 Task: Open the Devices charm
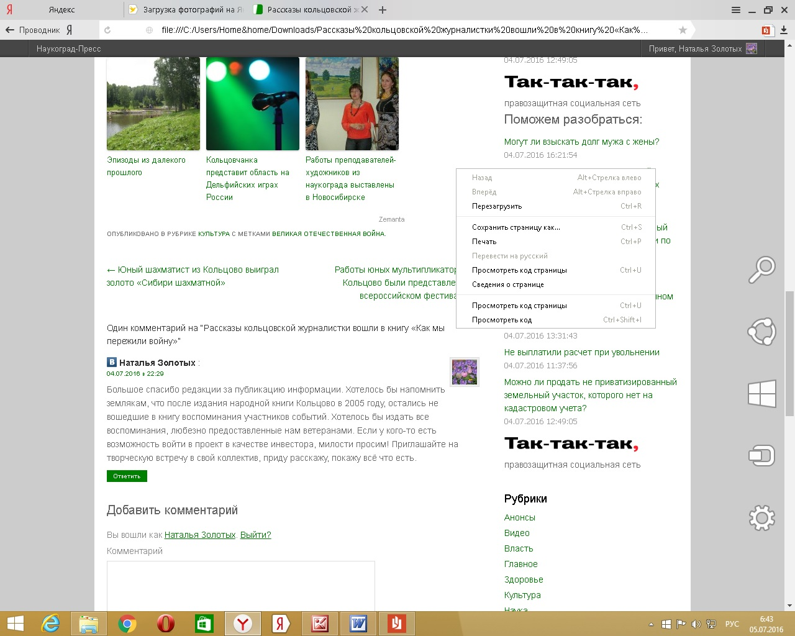[761, 455]
